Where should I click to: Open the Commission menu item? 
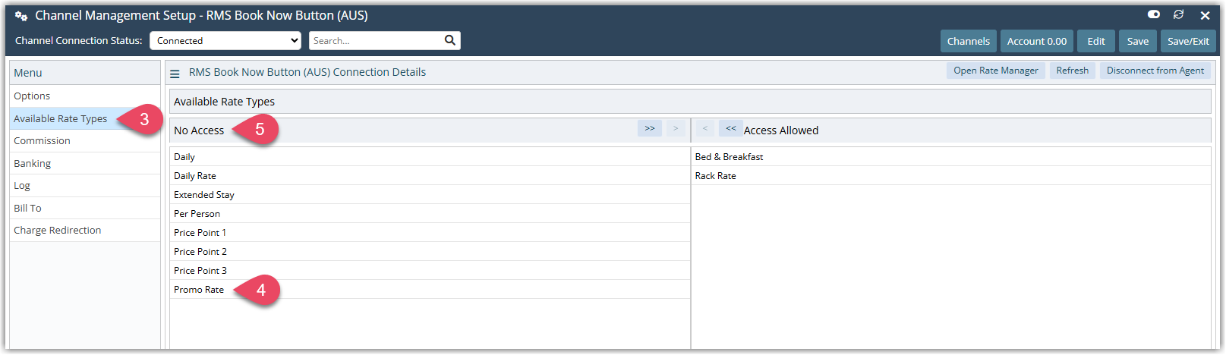click(85, 140)
